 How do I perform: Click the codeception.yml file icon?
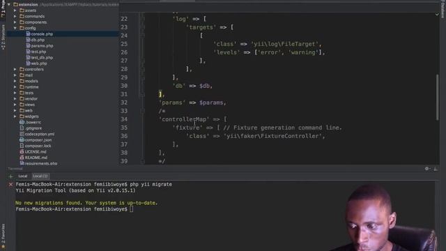pos(22,134)
